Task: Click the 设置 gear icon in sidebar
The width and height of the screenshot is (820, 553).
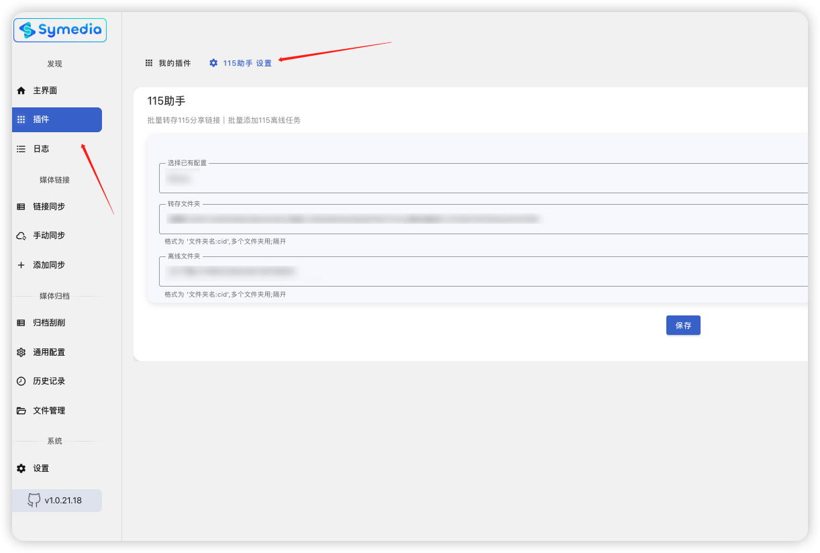Action: [21, 468]
